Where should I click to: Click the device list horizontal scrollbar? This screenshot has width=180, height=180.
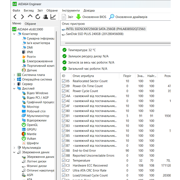[x=118, y=43]
